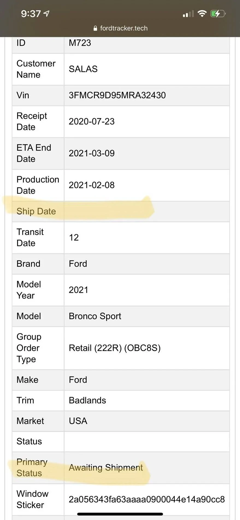240x520 pixels.
Task: Open the fordtracker.tech address bar
Action: tap(125, 28)
